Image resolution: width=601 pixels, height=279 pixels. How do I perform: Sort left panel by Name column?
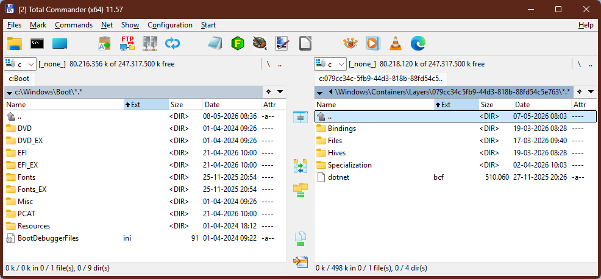pyautogui.click(x=64, y=105)
